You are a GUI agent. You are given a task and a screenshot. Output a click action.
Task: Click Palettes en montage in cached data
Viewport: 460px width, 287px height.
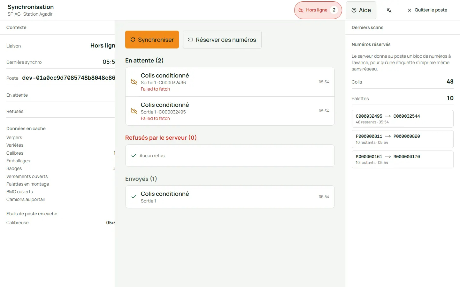click(x=28, y=184)
